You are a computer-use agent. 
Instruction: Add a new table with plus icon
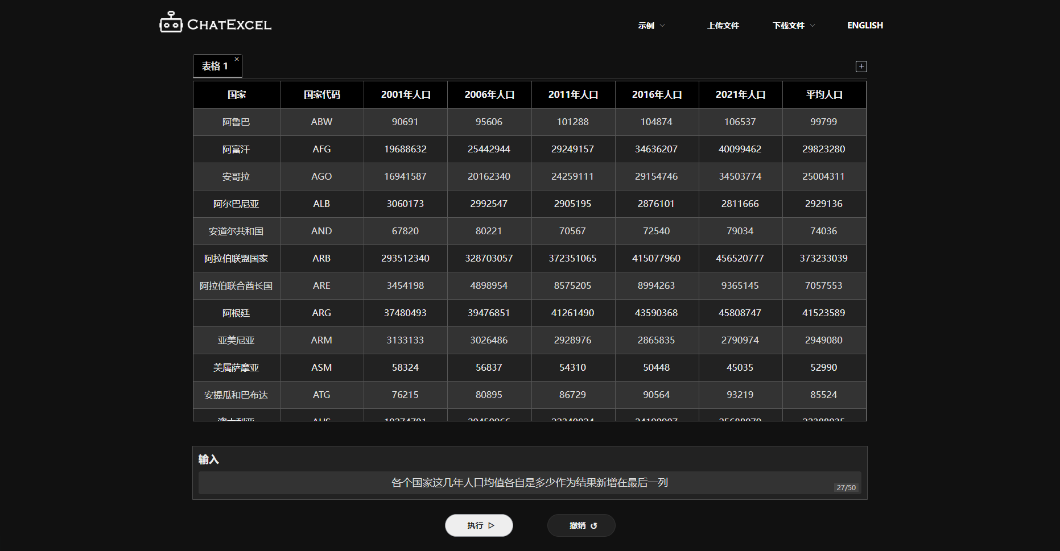click(x=861, y=67)
